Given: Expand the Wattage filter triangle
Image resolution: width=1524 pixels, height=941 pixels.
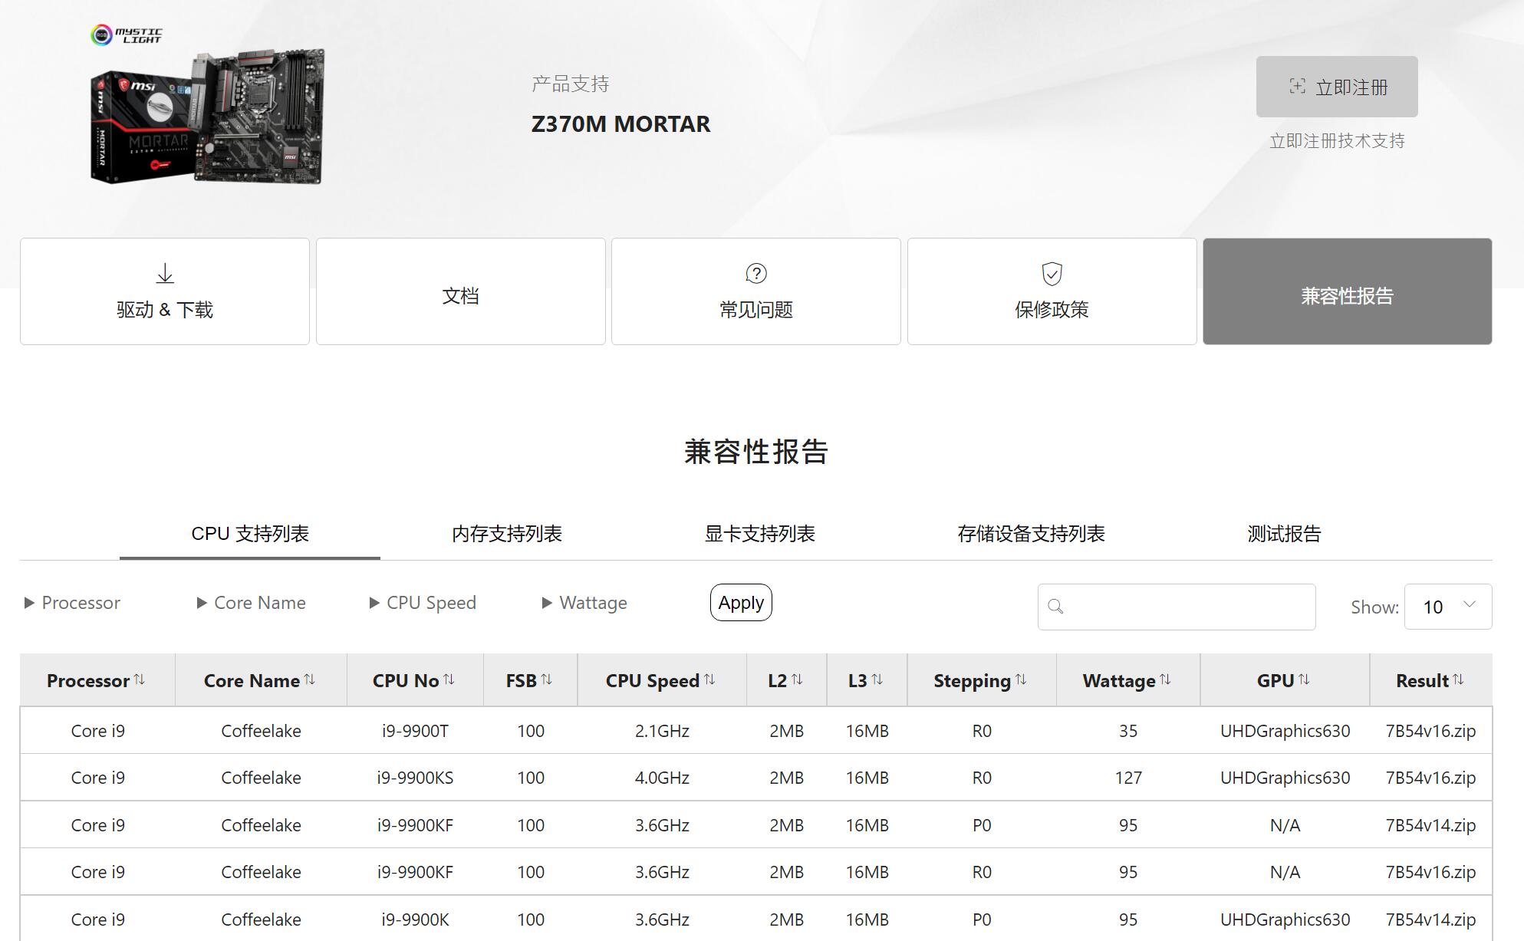Looking at the screenshot, I should pyautogui.click(x=547, y=603).
